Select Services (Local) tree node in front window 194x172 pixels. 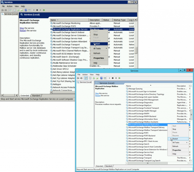coord(84,82)
